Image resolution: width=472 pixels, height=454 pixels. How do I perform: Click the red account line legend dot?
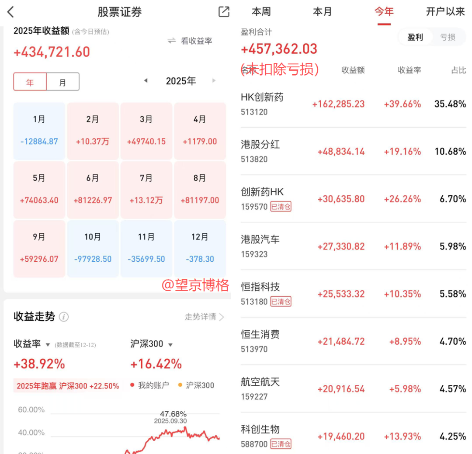click(131, 385)
